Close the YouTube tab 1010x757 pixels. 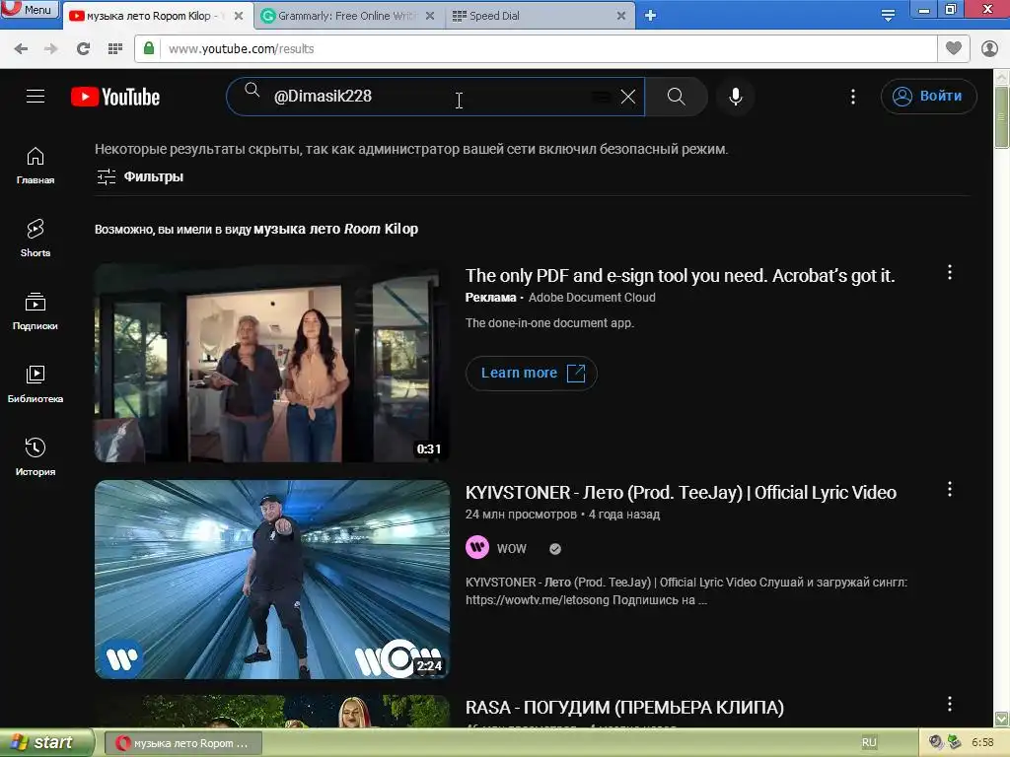pyautogui.click(x=239, y=16)
